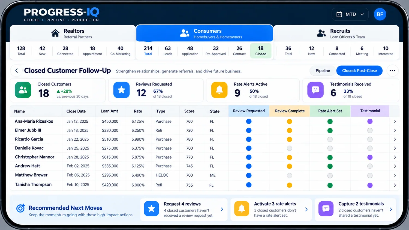
Task: Click the yellow bell Rate Alerts icon
Action: pos(219,90)
